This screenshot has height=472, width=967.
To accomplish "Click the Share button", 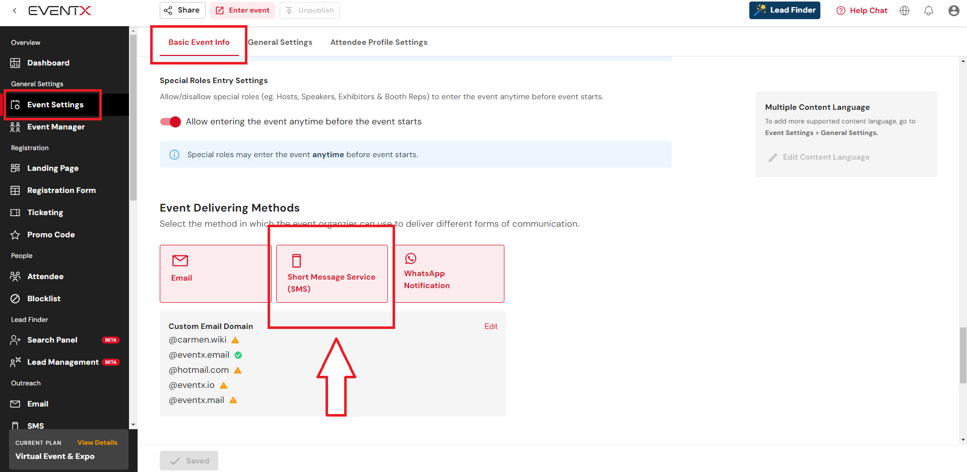I will pos(182,10).
